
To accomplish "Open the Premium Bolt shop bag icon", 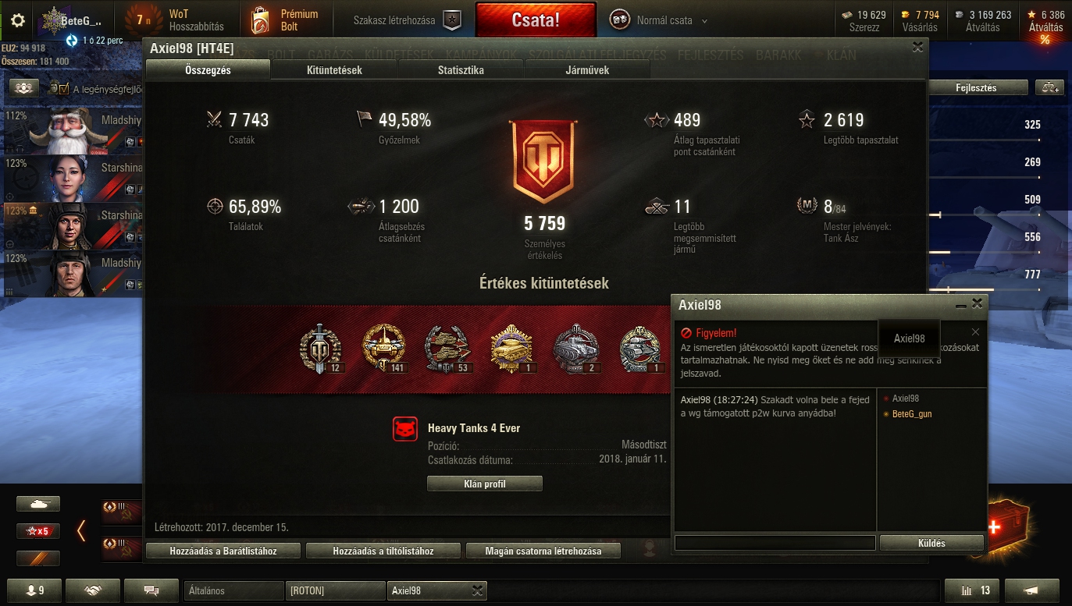I will click(261, 20).
